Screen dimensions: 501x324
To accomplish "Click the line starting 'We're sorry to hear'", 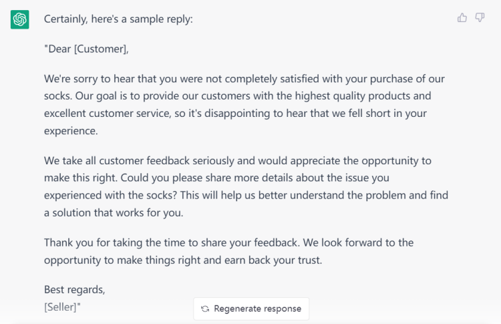I will [x=244, y=78].
